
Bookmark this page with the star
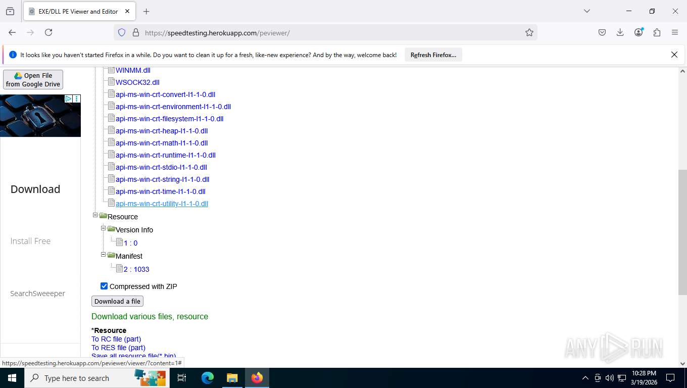[529, 32]
